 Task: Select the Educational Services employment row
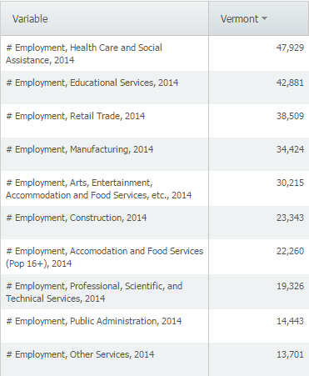pos(154,88)
